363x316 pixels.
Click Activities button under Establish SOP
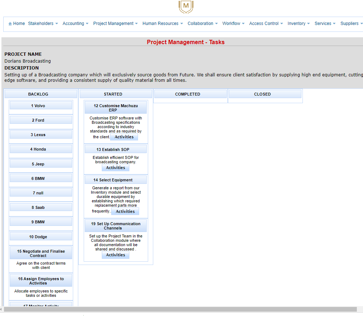116,168
